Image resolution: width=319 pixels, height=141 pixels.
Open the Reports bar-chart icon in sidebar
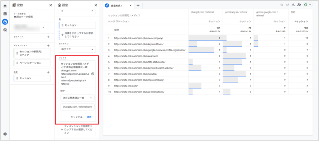point(5,14)
